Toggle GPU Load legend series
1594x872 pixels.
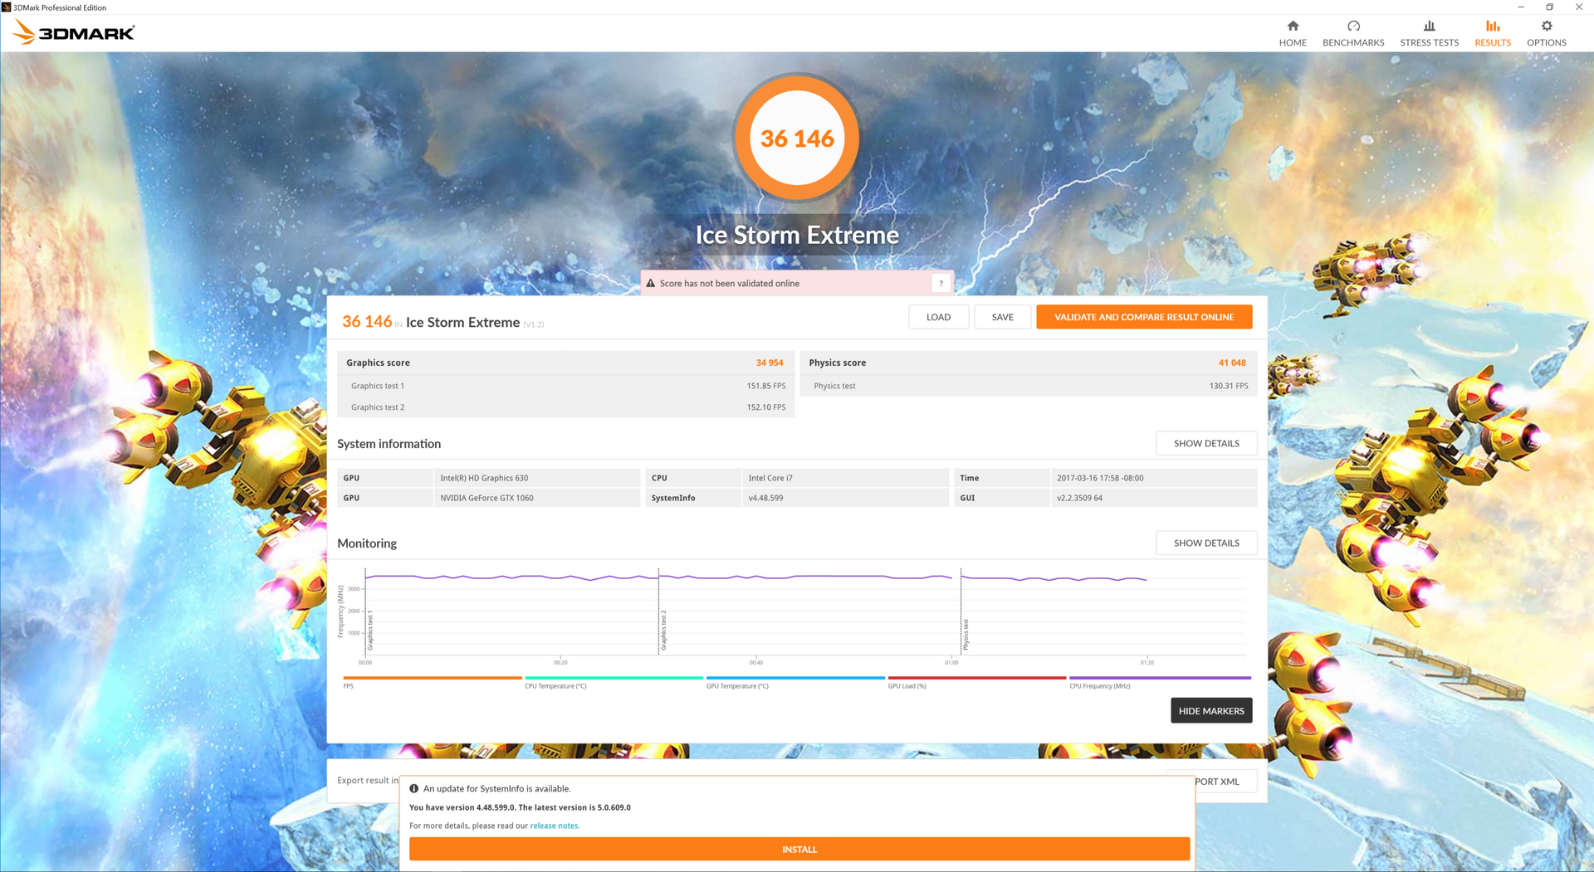coord(977,682)
